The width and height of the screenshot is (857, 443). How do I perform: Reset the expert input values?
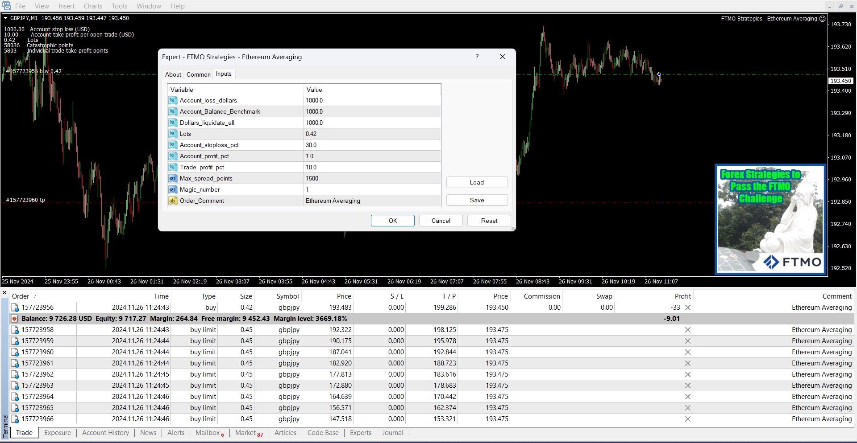click(489, 221)
